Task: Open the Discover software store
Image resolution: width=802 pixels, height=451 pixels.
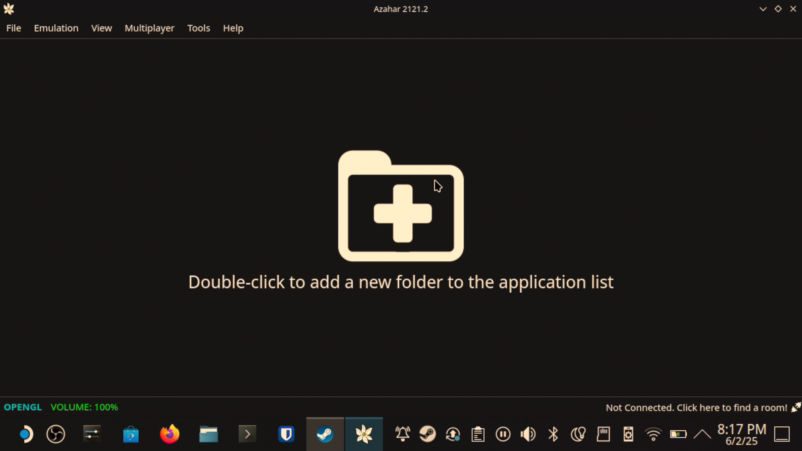Action: click(x=131, y=434)
